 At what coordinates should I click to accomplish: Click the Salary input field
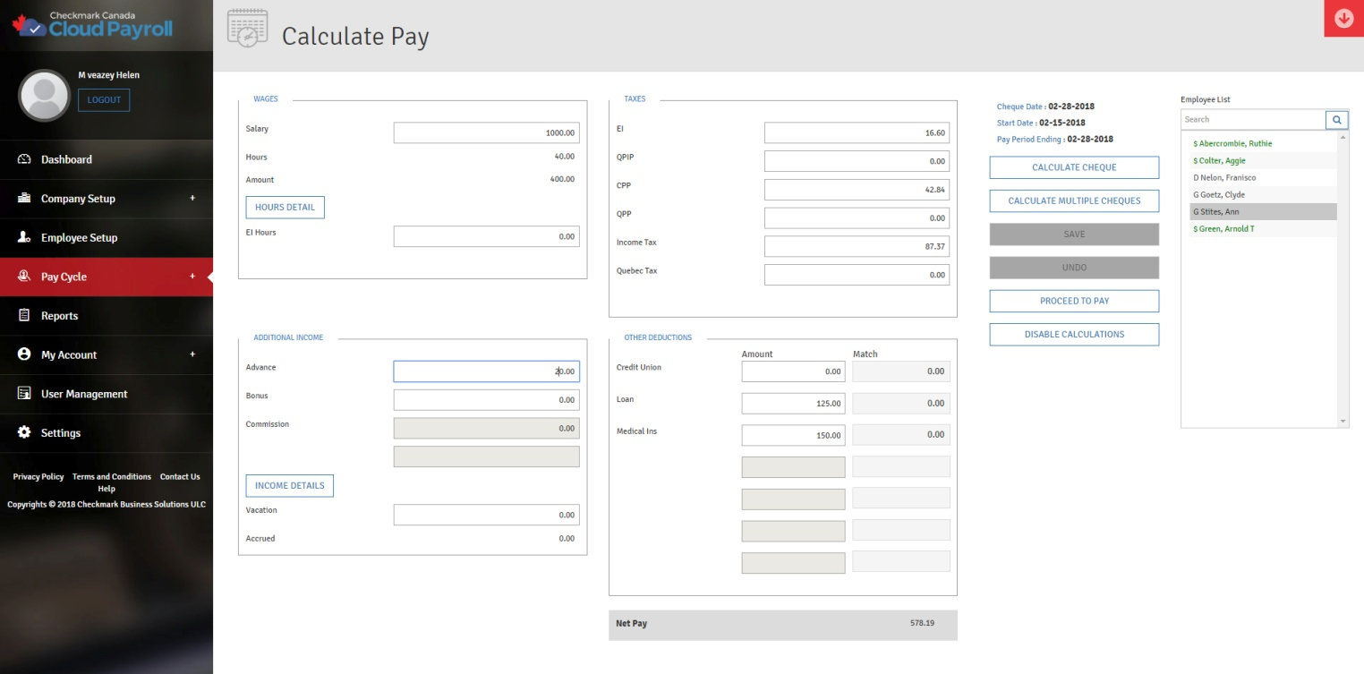click(x=486, y=133)
